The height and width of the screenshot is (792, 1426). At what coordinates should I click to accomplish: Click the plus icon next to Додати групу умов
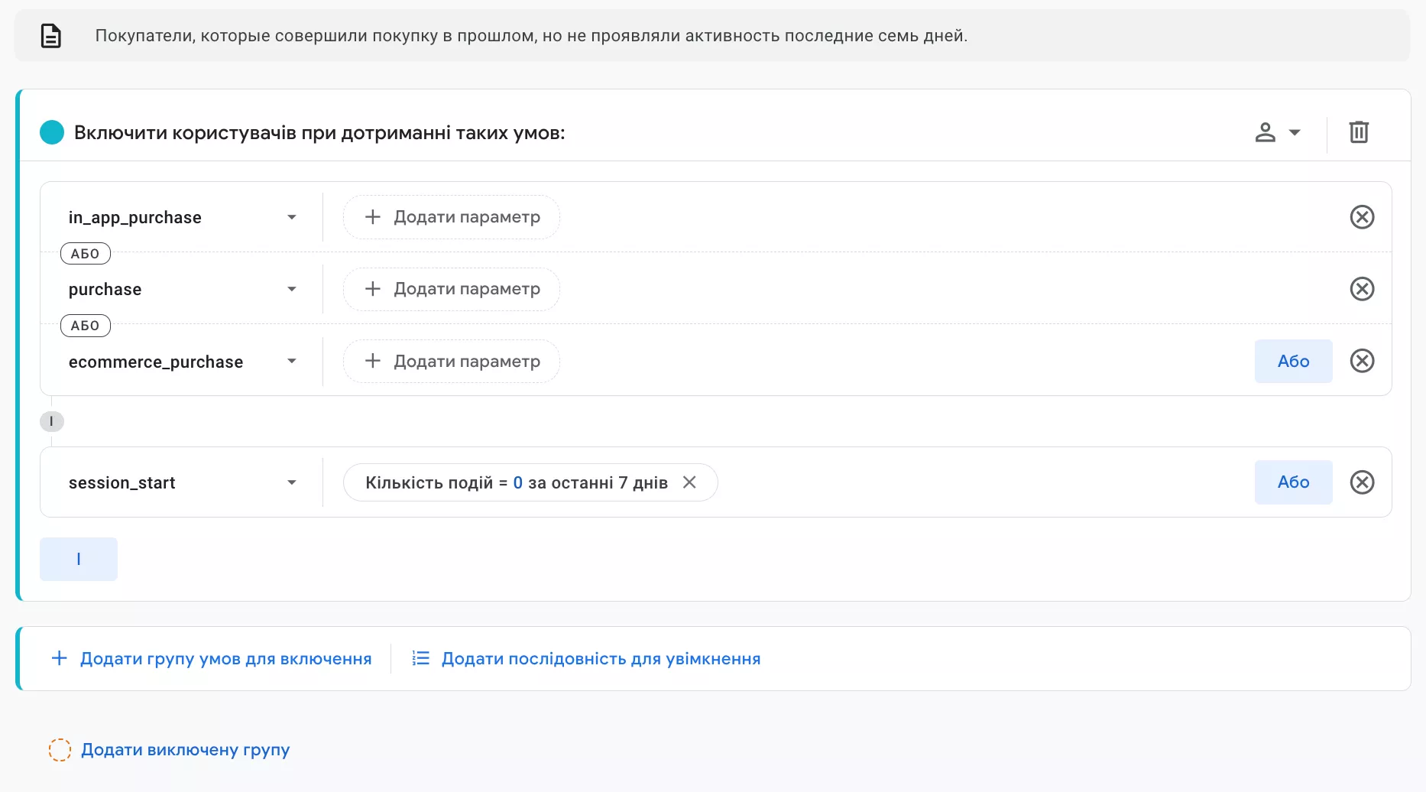click(x=58, y=657)
